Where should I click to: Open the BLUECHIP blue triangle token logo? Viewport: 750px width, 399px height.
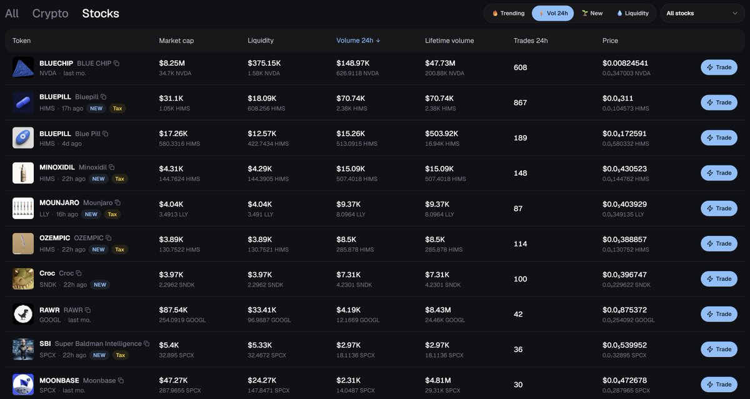23,68
